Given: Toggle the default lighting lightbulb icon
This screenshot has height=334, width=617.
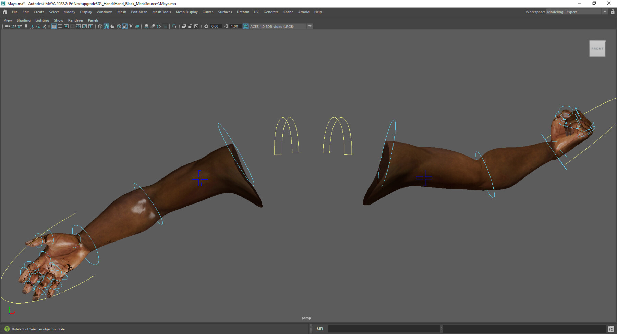Looking at the screenshot, I should pos(131,26).
